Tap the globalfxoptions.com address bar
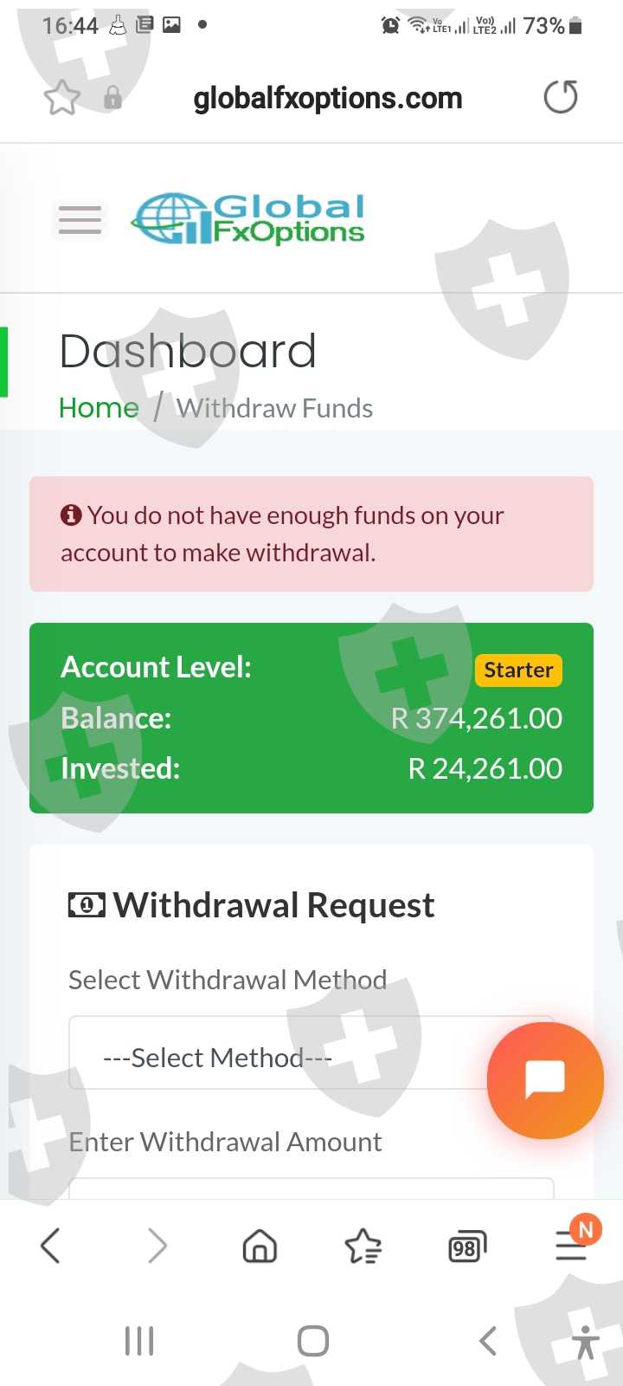 click(x=327, y=98)
